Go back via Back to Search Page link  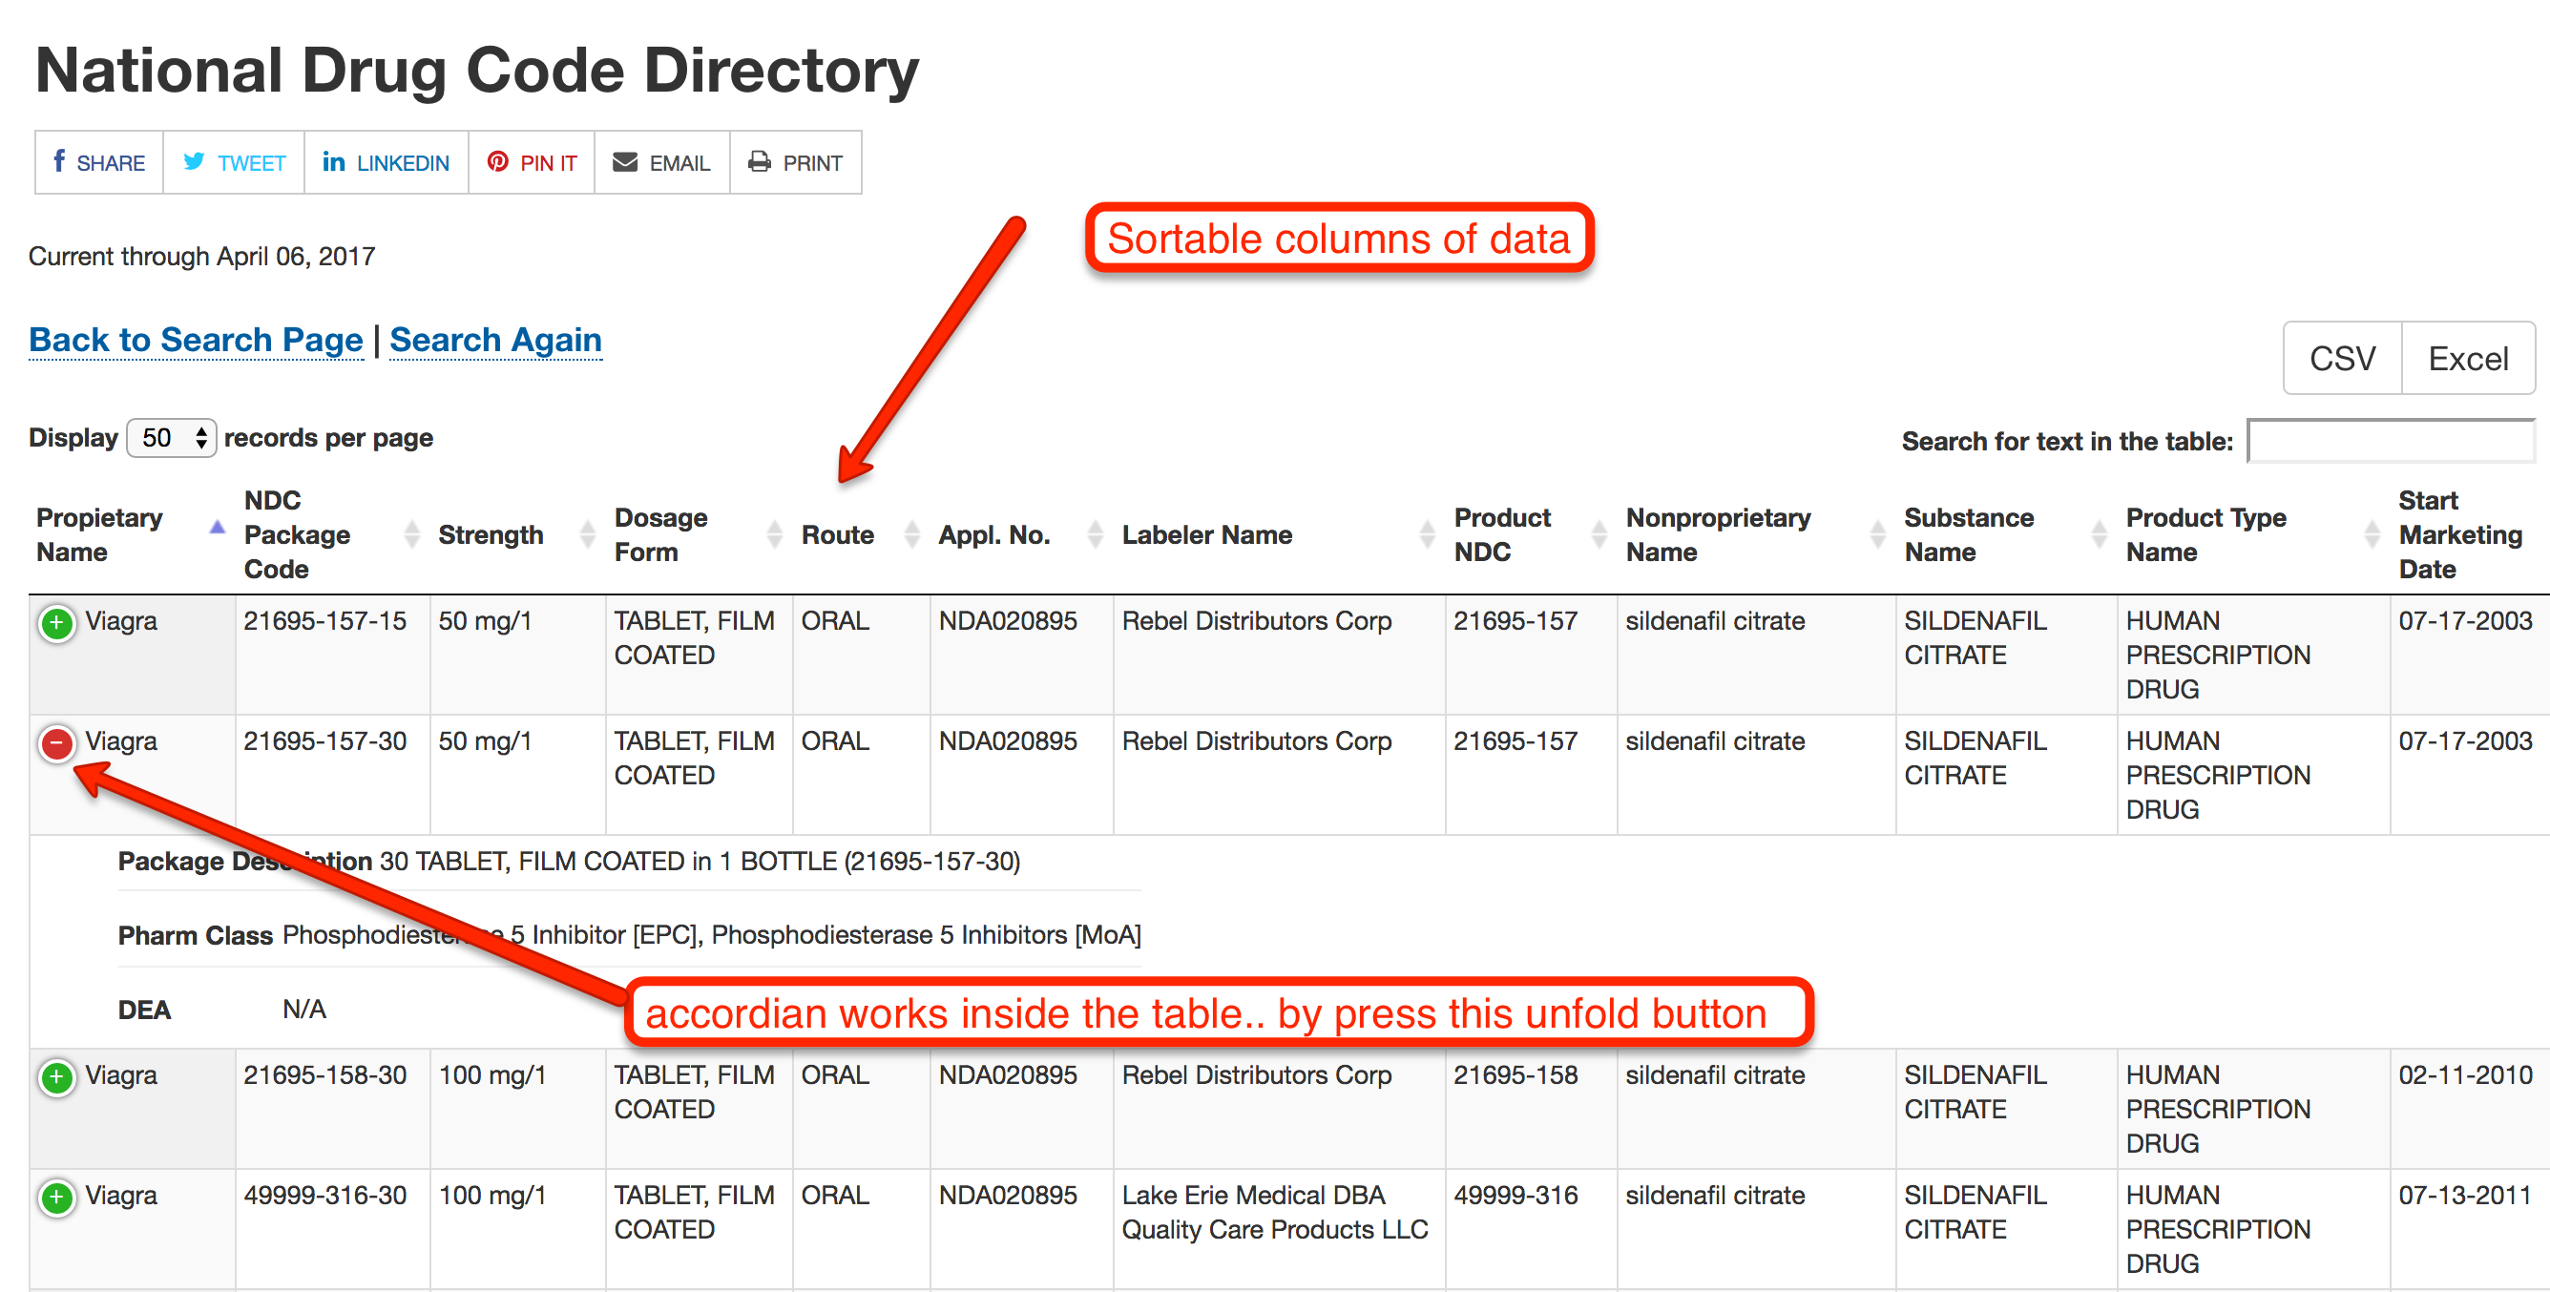(196, 340)
